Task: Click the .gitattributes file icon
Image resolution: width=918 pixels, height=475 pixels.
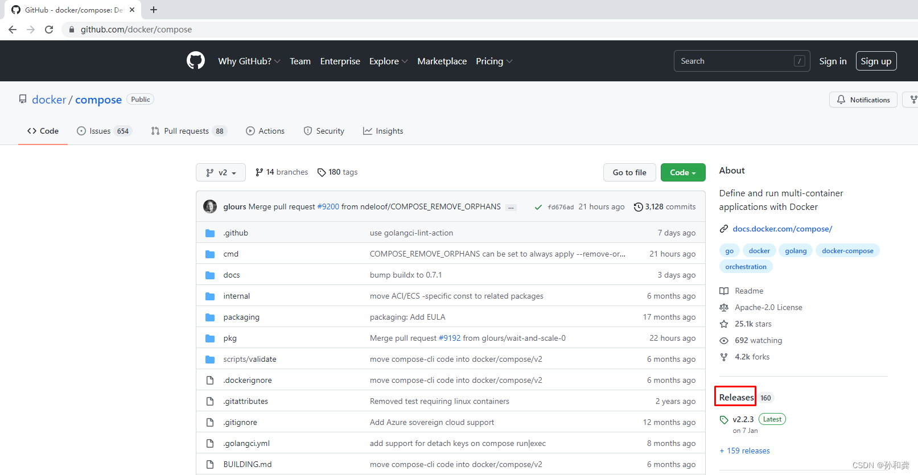Action: [x=210, y=402]
